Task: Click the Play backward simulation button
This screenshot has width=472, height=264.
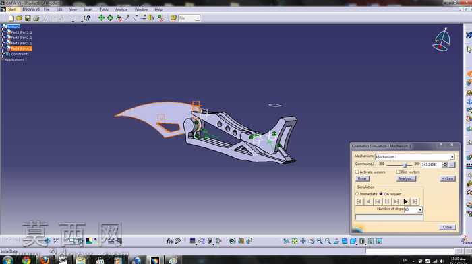Action: coord(368,201)
